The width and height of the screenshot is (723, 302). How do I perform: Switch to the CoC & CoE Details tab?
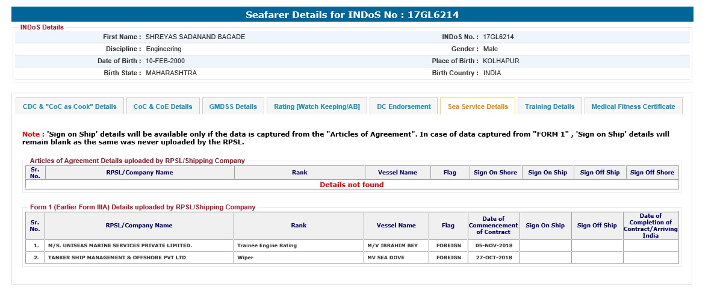pos(163,106)
